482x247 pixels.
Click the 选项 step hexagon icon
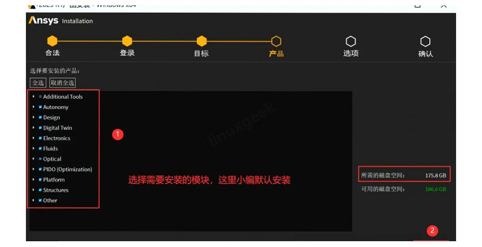[351, 41]
